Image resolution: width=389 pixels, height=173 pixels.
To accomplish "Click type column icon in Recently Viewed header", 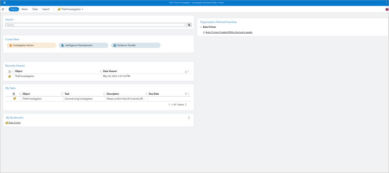I will [9, 71].
